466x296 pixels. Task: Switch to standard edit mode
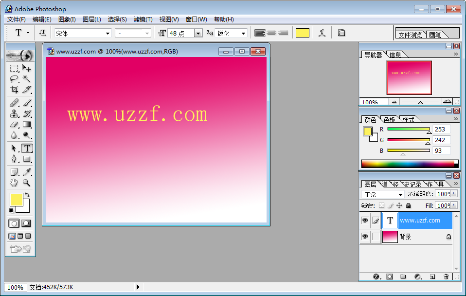pyautogui.click(x=14, y=223)
